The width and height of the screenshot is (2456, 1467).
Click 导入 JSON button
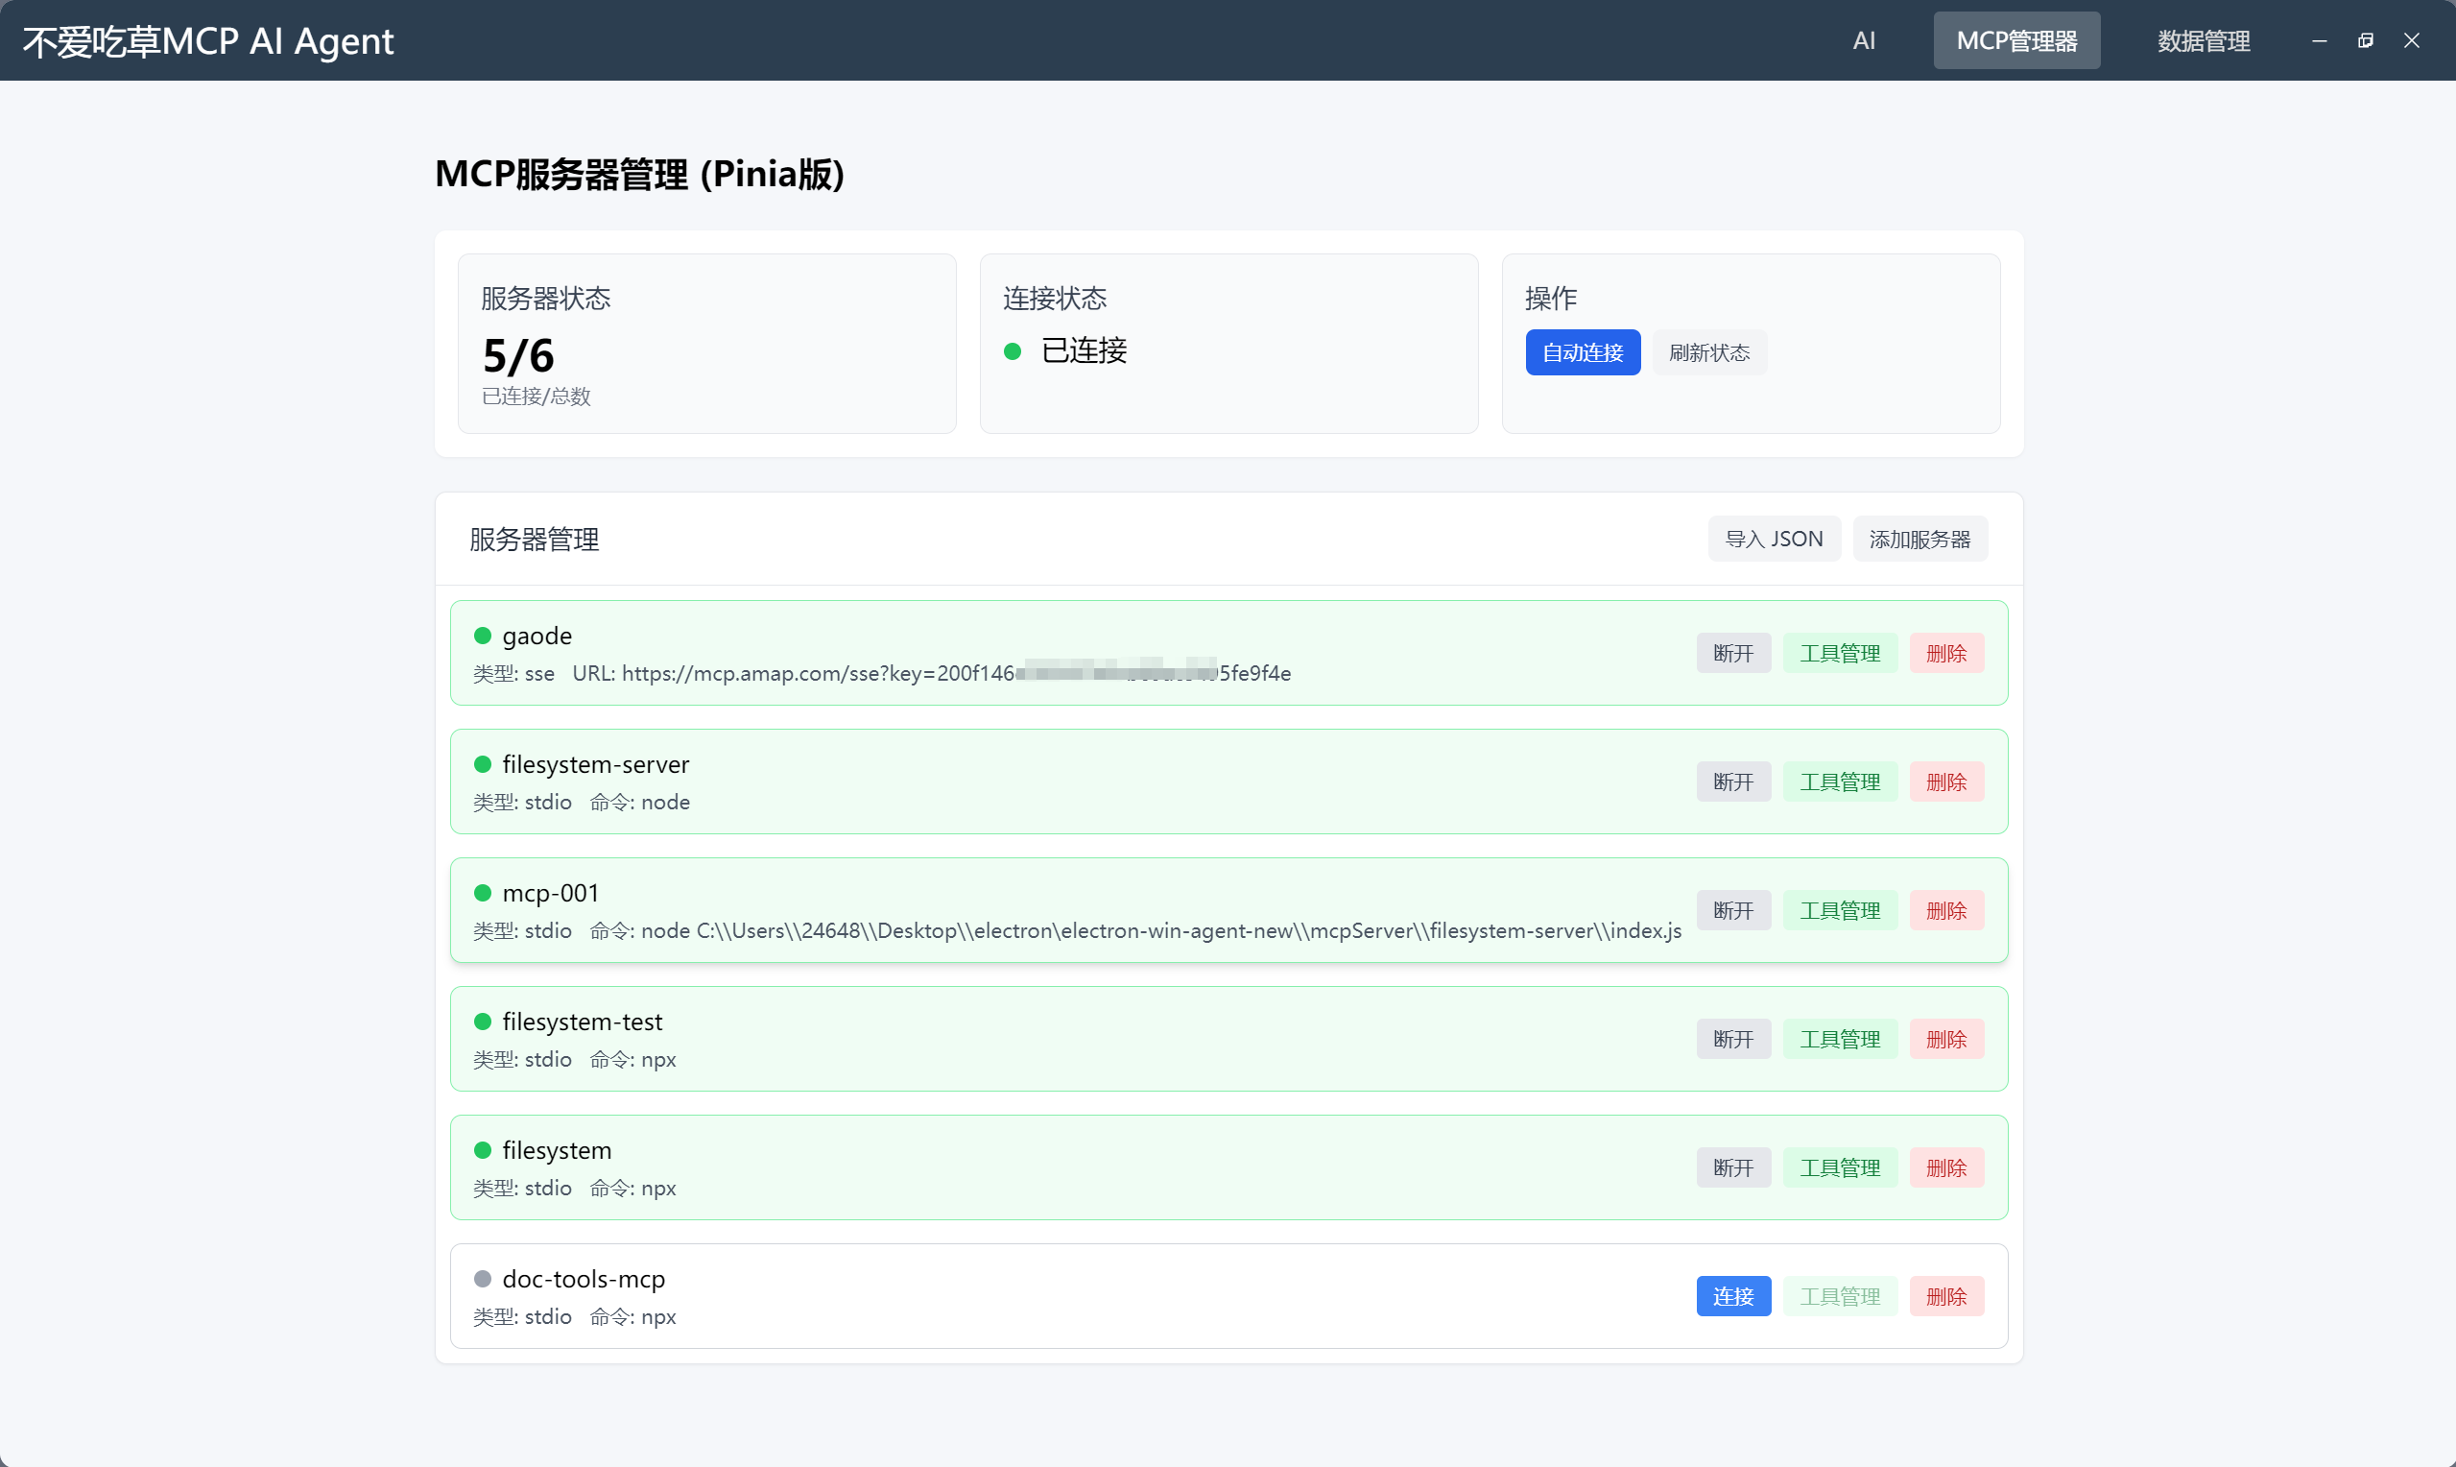[1775, 539]
